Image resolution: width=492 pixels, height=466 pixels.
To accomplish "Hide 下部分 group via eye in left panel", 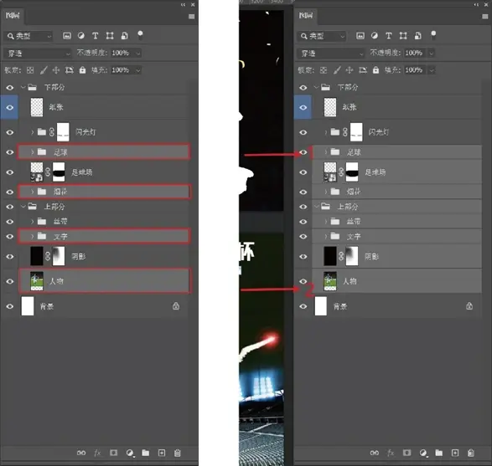I will pos(10,87).
